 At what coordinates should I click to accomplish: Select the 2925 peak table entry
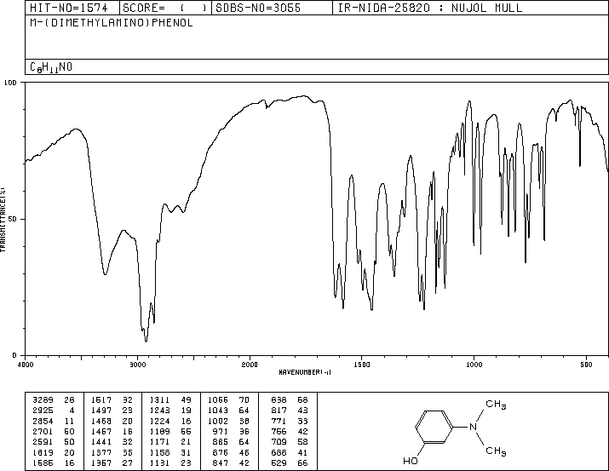coord(53,411)
